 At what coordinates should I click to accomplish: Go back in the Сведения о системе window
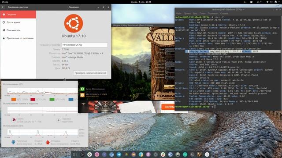click(x=3, y=7)
